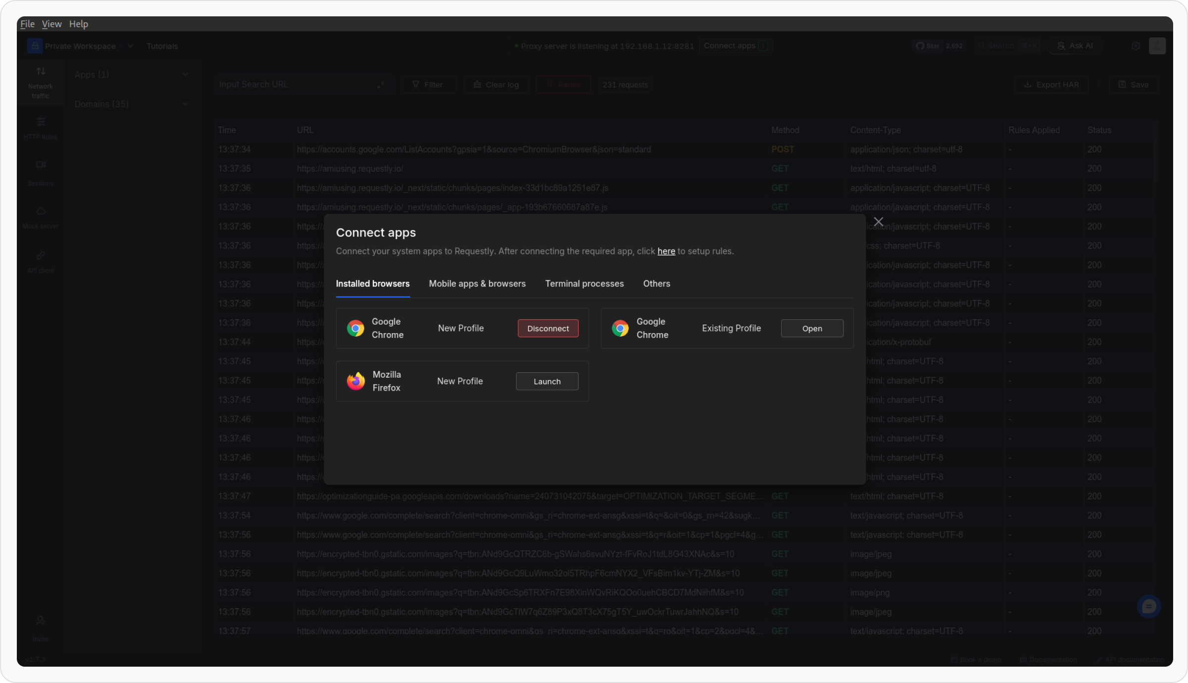The width and height of the screenshot is (1188, 683).
Task: Select the Others tab
Action: click(656, 284)
